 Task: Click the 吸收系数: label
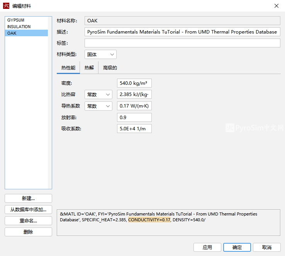click(71, 129)
